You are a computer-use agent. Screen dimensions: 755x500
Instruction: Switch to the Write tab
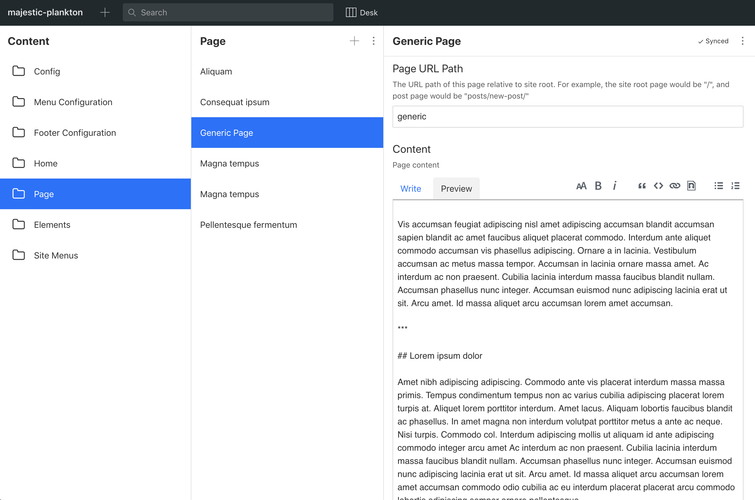[x=411, y=188]
